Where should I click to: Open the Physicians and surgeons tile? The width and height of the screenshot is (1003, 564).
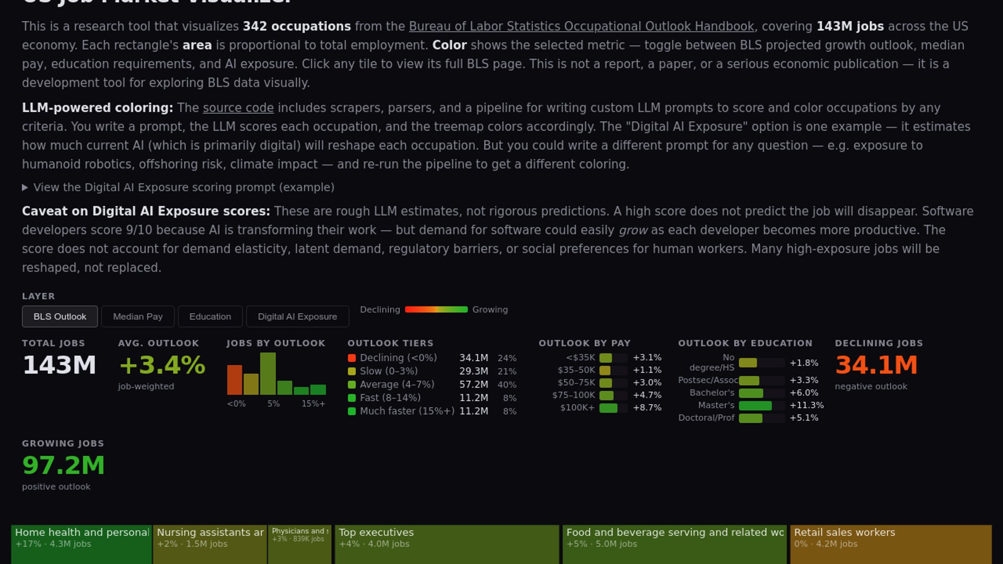point(299,546)
